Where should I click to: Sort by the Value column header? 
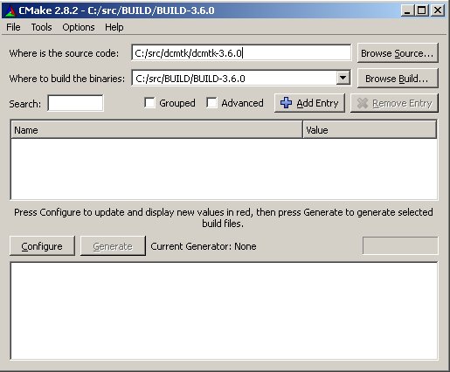(x=370, y=130)
